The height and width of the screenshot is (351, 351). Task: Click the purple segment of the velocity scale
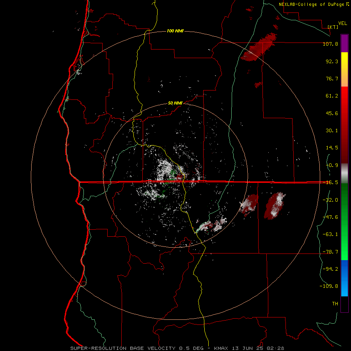[344, 43]
